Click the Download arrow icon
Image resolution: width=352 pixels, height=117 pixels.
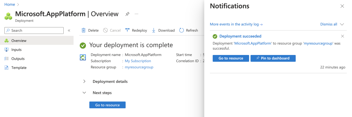tap(154, 30)
